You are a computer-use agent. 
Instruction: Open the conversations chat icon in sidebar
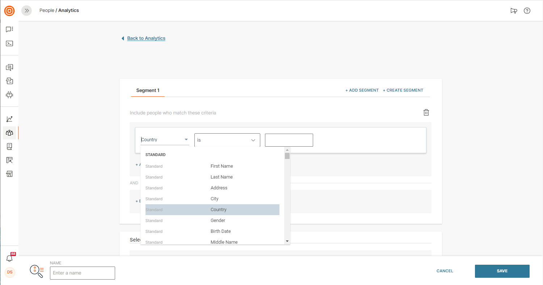(x=9, y=29)
